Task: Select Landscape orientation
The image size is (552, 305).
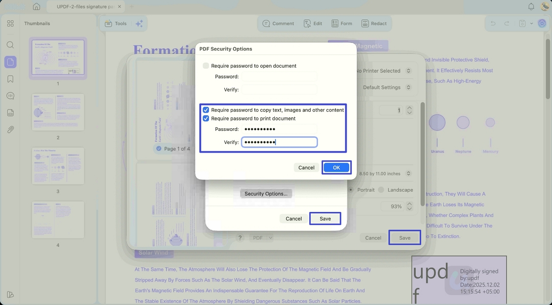Action: click(x=381, y=190)
